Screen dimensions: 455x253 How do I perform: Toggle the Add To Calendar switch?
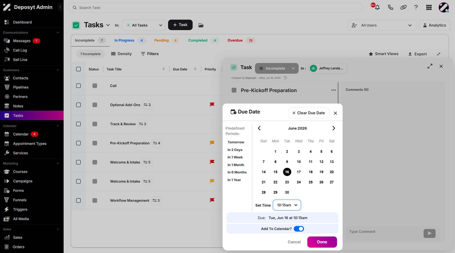(x=299, y=229)
